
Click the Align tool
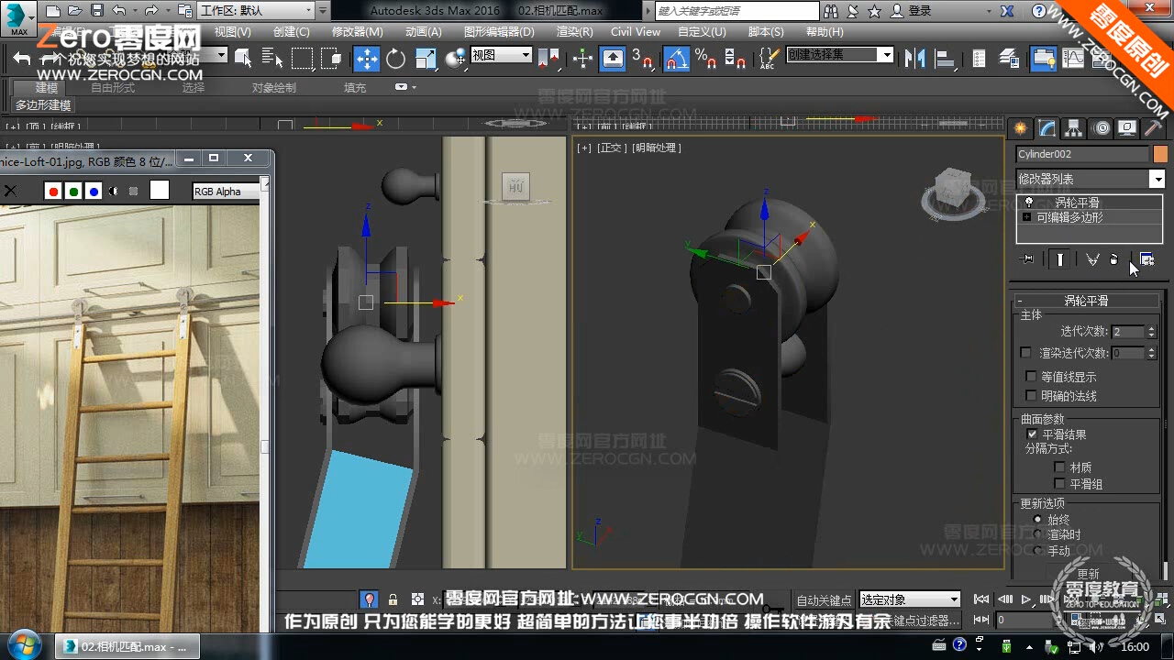pyautogui.click(x=944, y=59)
